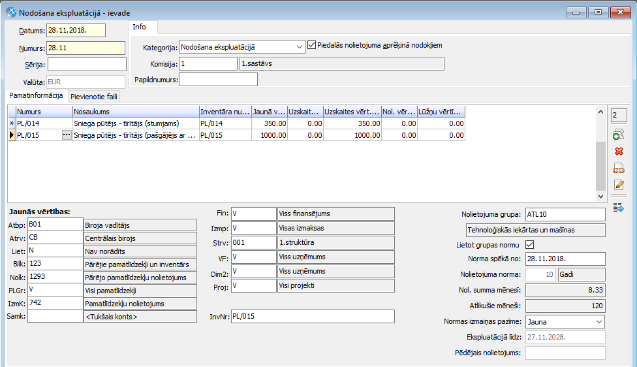Click the add new row icon
This screenshot has width=637, height=367.
tap(618, 135)
